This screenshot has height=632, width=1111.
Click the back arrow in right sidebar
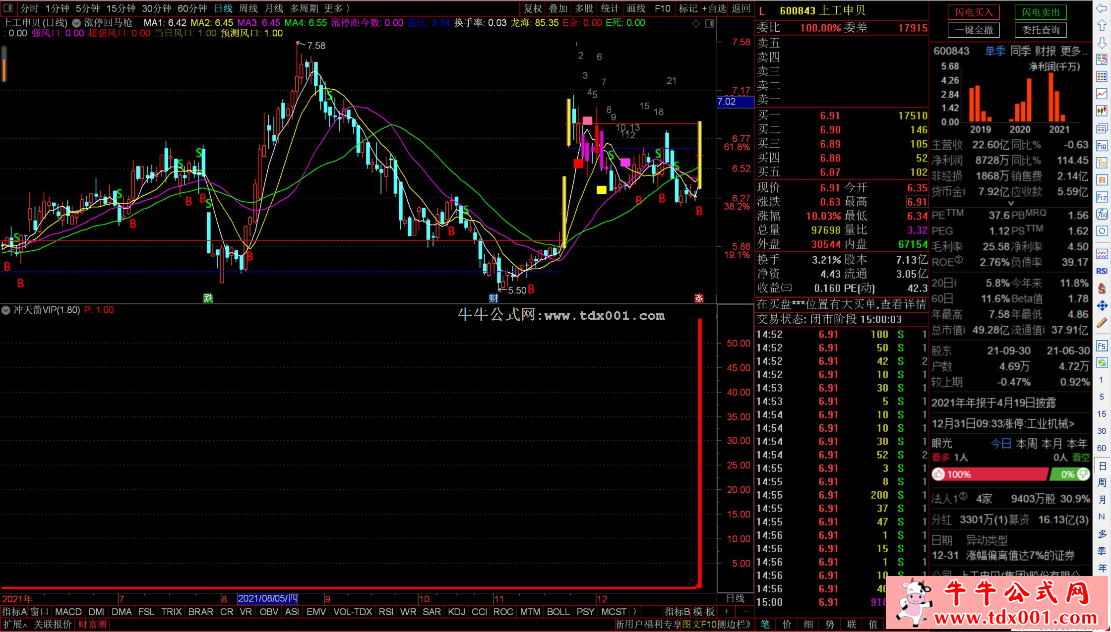[x=1102, y=8]
